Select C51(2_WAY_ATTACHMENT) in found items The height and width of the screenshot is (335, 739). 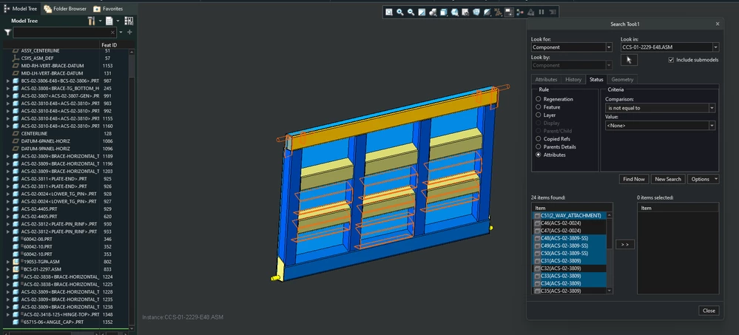570,215
